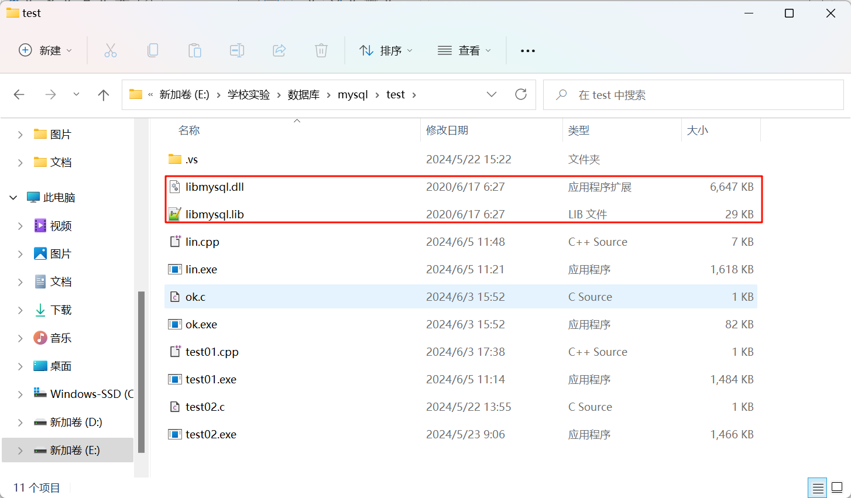The image size is (851, 498).
Task: Click the 6,647 KB size cell
Action: click(x=732, y=187)
